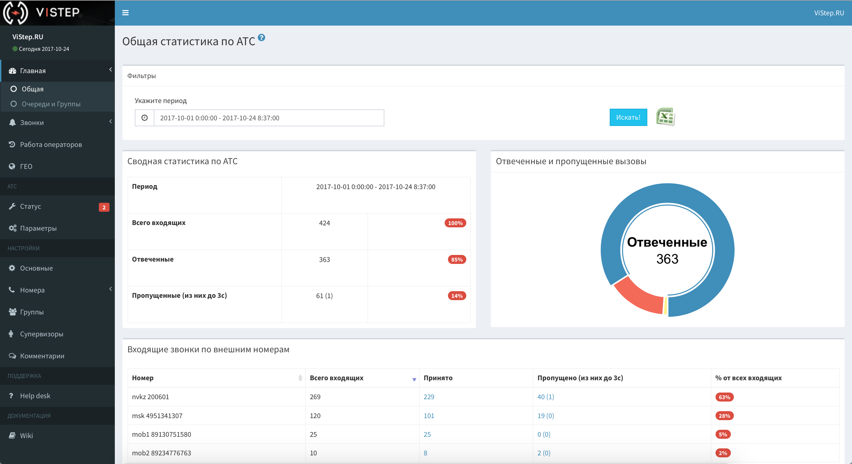
Task: Click the msk 4951341307 number cell
Action: click(217, 415)
